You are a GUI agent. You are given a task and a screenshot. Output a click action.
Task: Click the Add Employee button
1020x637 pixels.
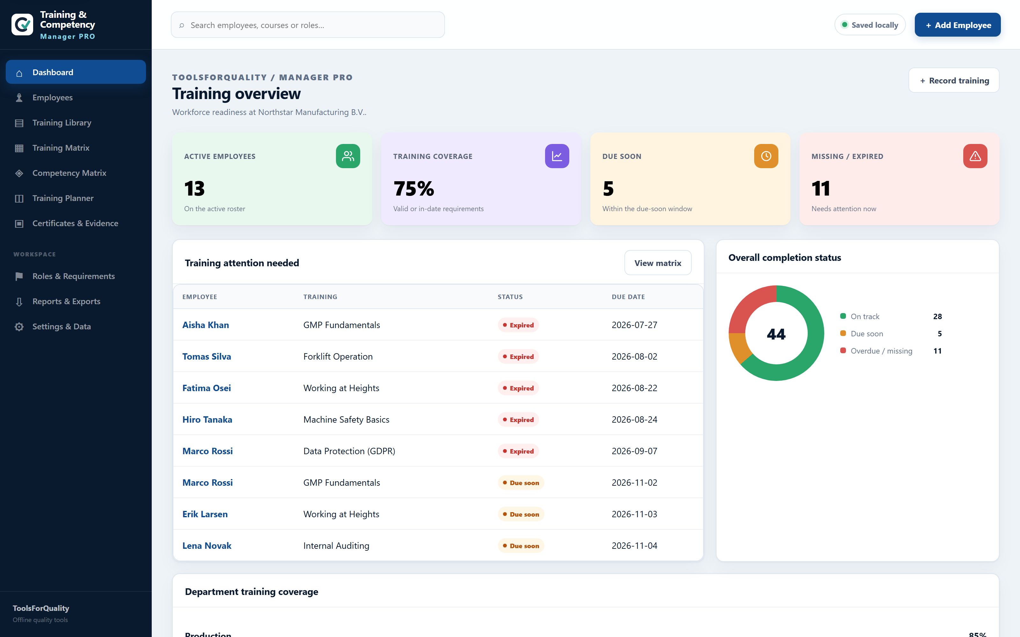coord(958,25)
